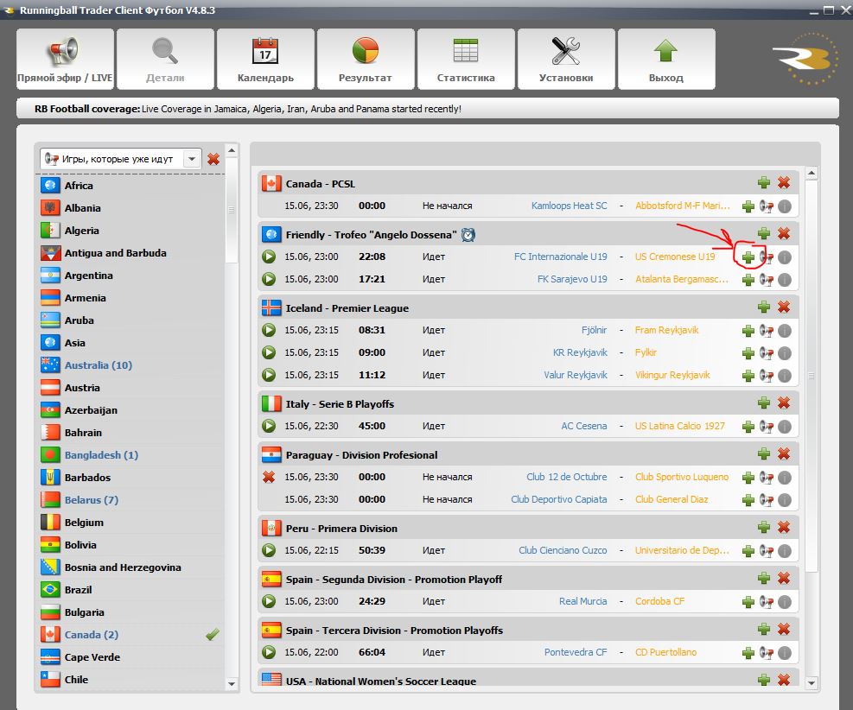Viewport: 853px width, 710px height.
Task: Play the Real Murcia vs Cordoba CF match
Action: point(269,601)
